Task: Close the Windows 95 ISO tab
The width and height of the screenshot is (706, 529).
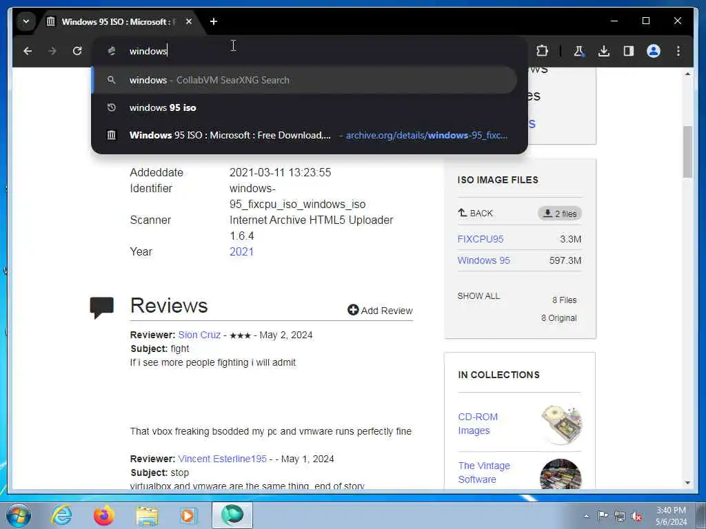Action: 189,21
